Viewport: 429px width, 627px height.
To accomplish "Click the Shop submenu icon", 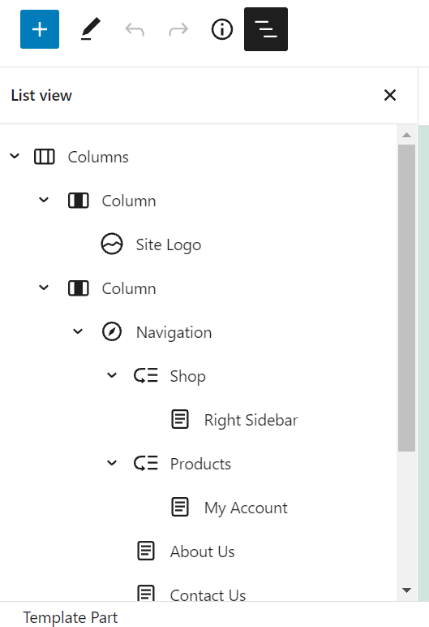I will click(x=146, y=375).
